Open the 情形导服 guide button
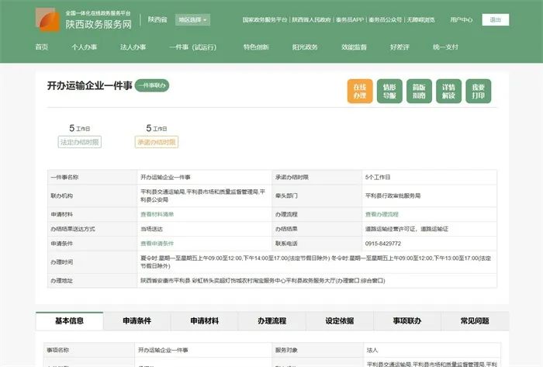 pyautogui.click(x=389, y=92)
